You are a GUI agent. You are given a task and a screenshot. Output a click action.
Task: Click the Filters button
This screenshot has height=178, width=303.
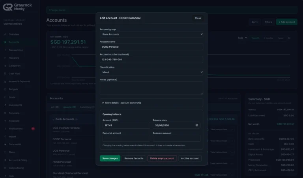(x=268, y=22)
